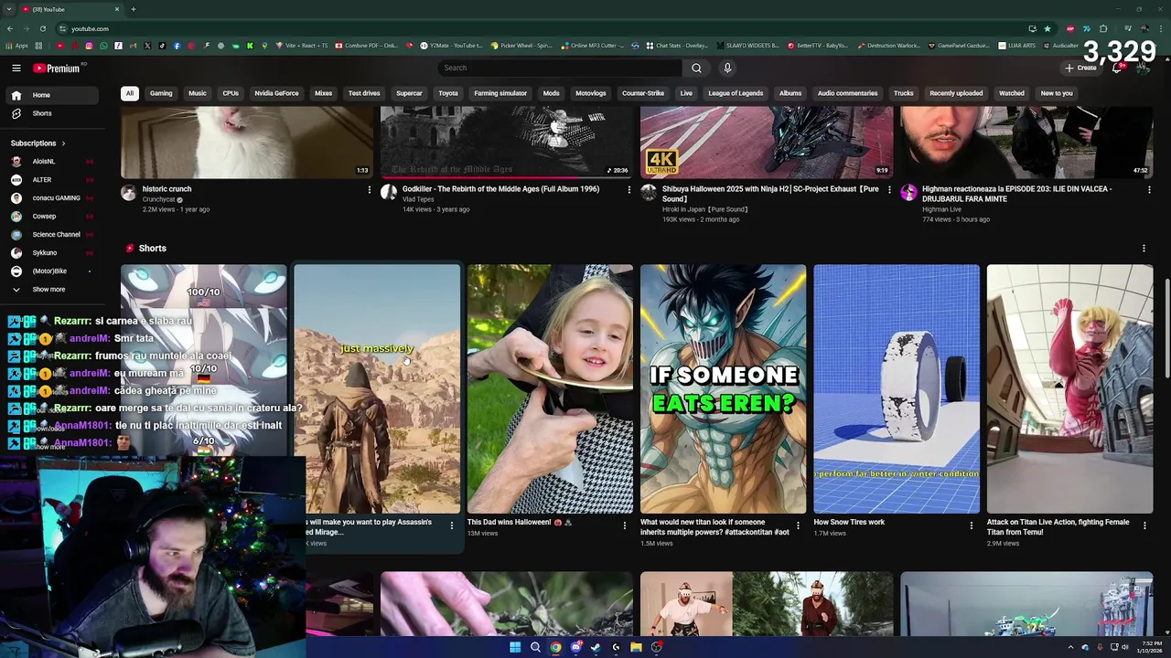Open Godkiller Rebirth of the Middle Ages title
This screenshot has height=658, width=1171.
(501, 189)
